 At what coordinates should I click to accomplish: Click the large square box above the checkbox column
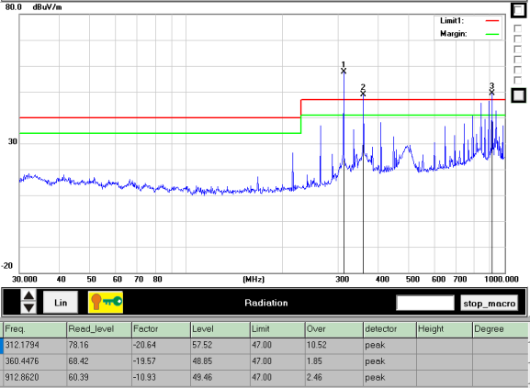click(518, 10)
